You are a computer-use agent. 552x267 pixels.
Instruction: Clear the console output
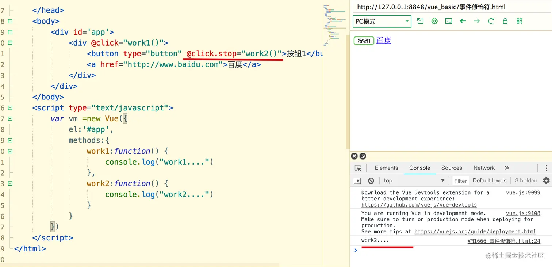371,181
